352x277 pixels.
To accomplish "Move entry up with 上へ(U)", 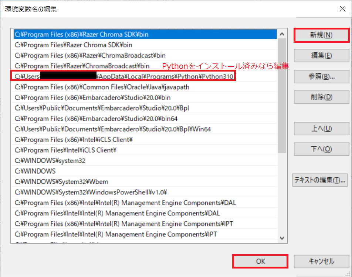I will [321, 128].
